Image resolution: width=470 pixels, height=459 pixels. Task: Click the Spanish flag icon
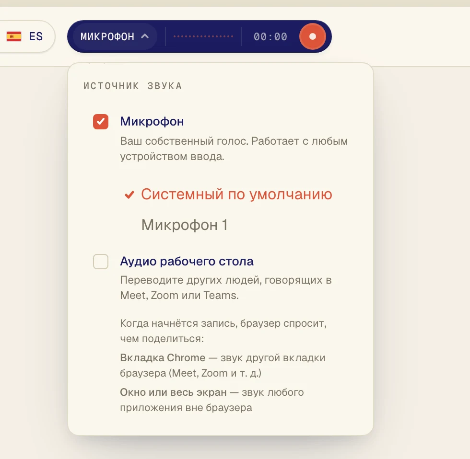(14, 36)
